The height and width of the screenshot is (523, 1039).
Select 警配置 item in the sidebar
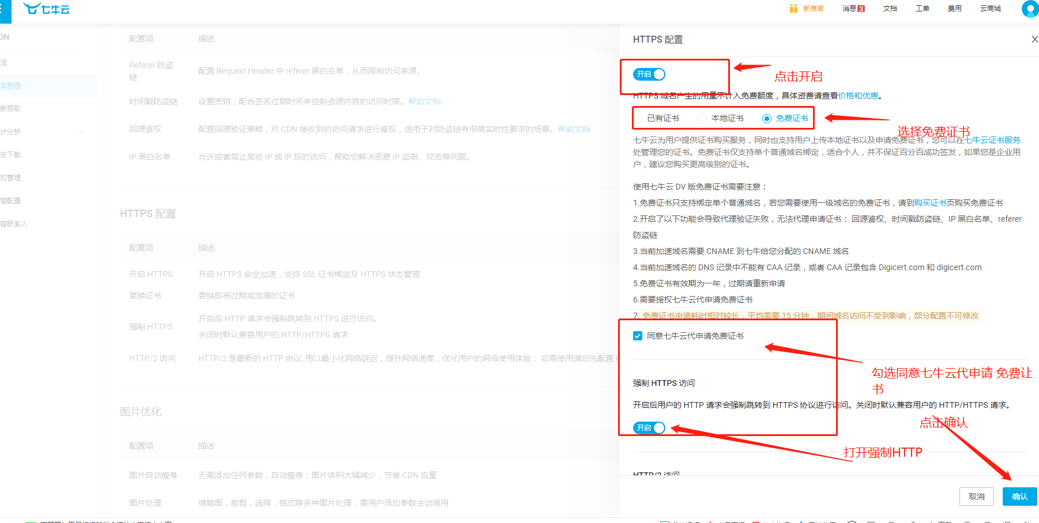[x=10, y=200]
